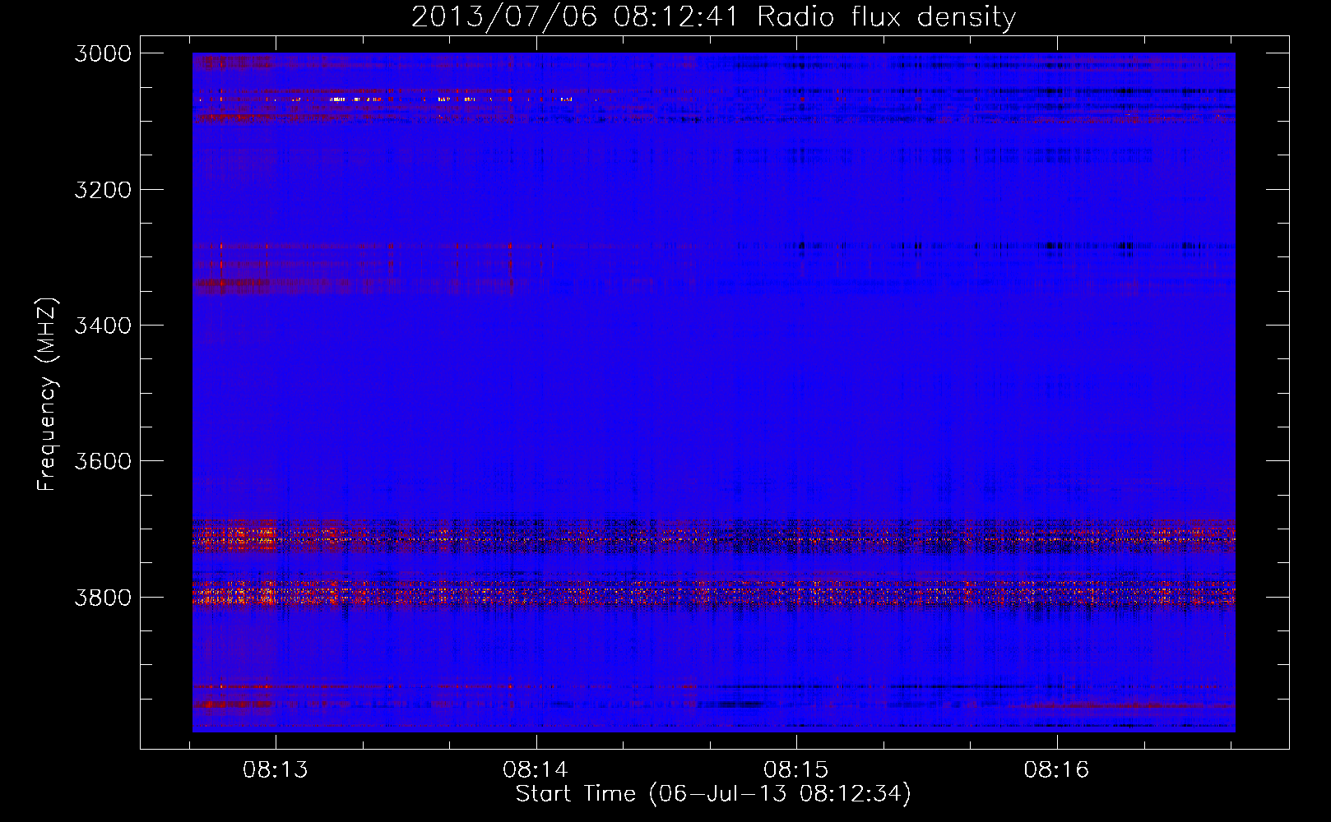Click the 3400 frequency tick label
Viewport: 1331px width, 822px height.
pyautogui.click(x=103, y=326)
